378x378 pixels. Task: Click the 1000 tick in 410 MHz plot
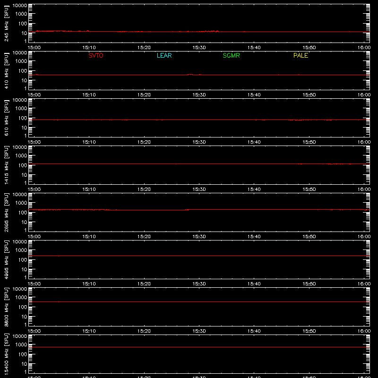point(21,61)
